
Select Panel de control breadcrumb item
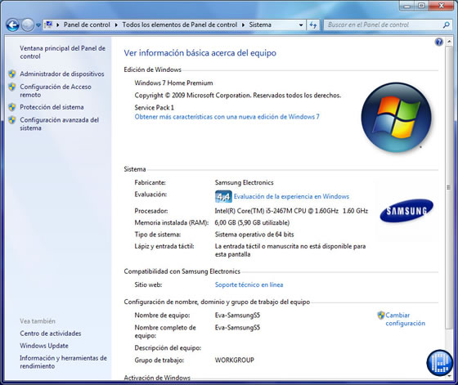[87, 25]
